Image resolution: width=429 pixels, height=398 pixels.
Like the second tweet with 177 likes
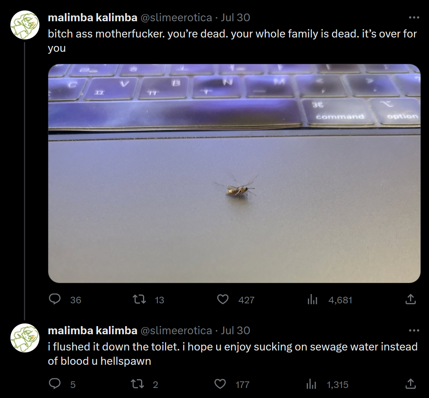coord(220,384)
